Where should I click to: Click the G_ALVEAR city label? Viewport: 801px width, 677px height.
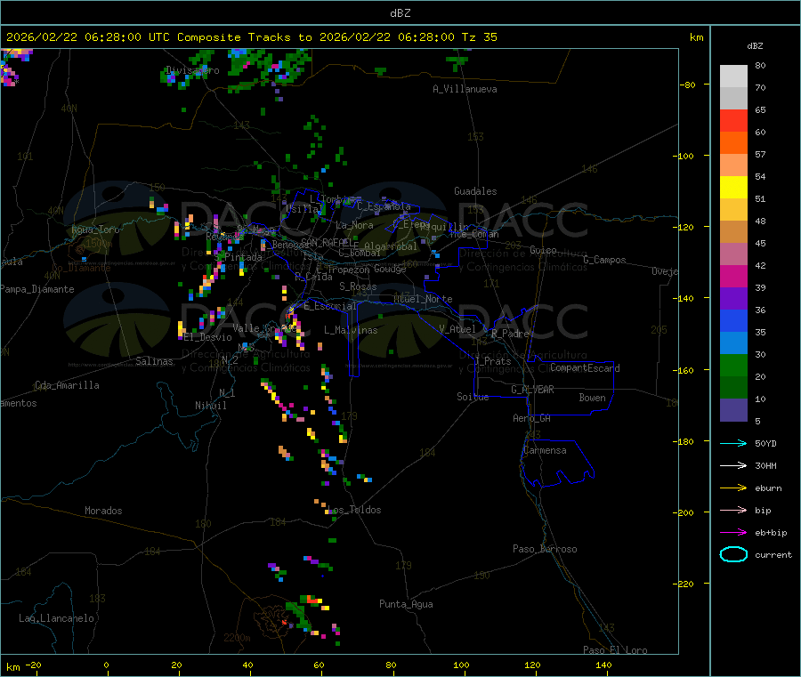(532, 390)
